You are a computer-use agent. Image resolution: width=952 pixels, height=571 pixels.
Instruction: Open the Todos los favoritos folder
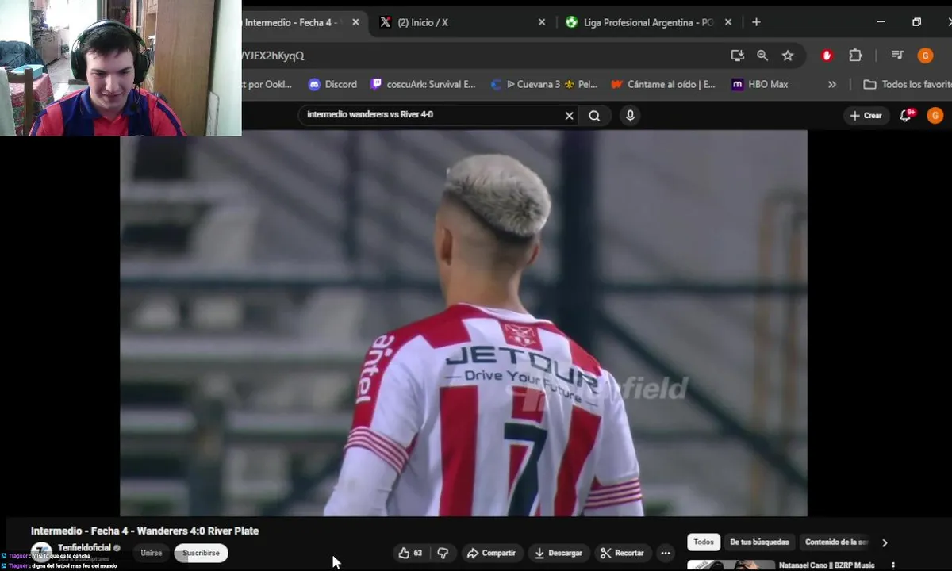coord(907,84)
